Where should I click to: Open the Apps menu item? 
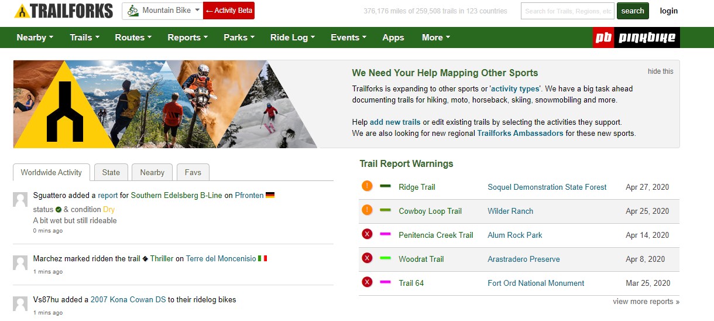coord(393,37)
